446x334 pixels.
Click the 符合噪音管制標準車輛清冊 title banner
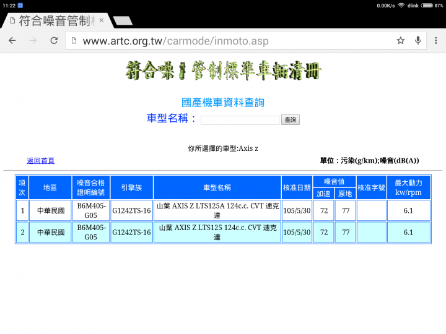click(223, 70)
